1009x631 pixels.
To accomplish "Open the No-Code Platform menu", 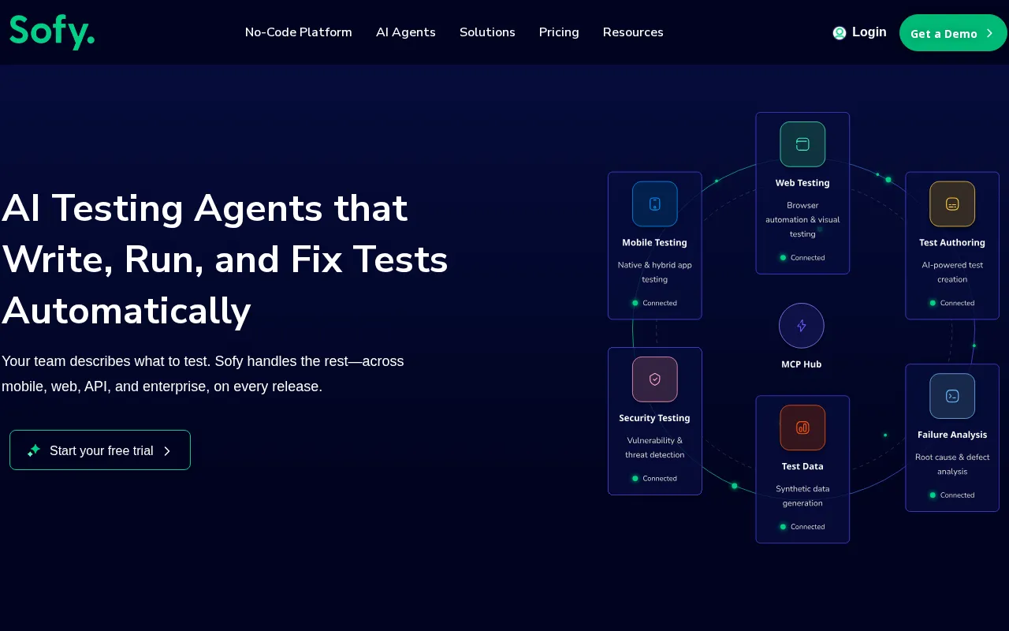I will 299,32.
